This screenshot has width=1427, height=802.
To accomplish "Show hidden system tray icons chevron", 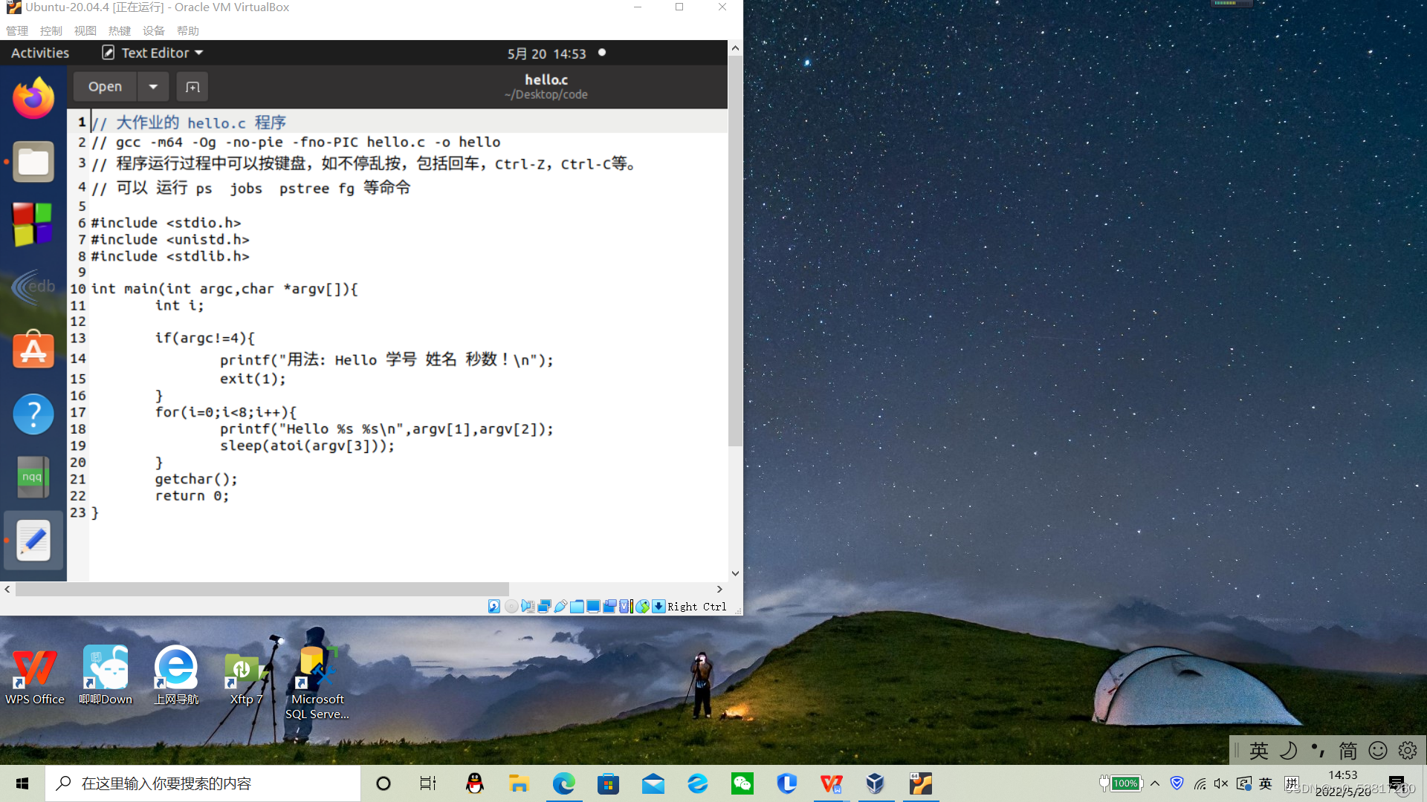I will tap(1154, 783).
